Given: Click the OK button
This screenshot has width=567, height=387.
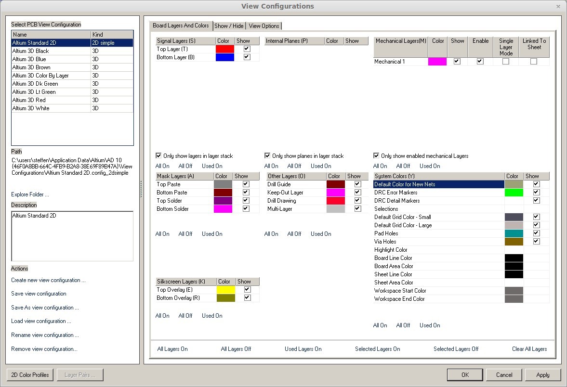Looking at the screenshot, I should pyautogui.click(x=465, y=374).
